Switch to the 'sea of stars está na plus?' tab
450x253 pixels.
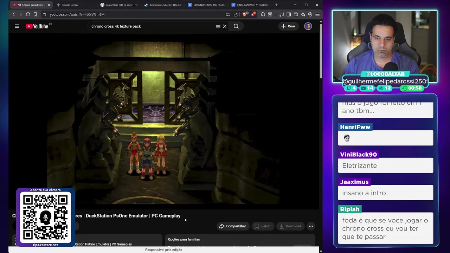click(x=119, y=5)
